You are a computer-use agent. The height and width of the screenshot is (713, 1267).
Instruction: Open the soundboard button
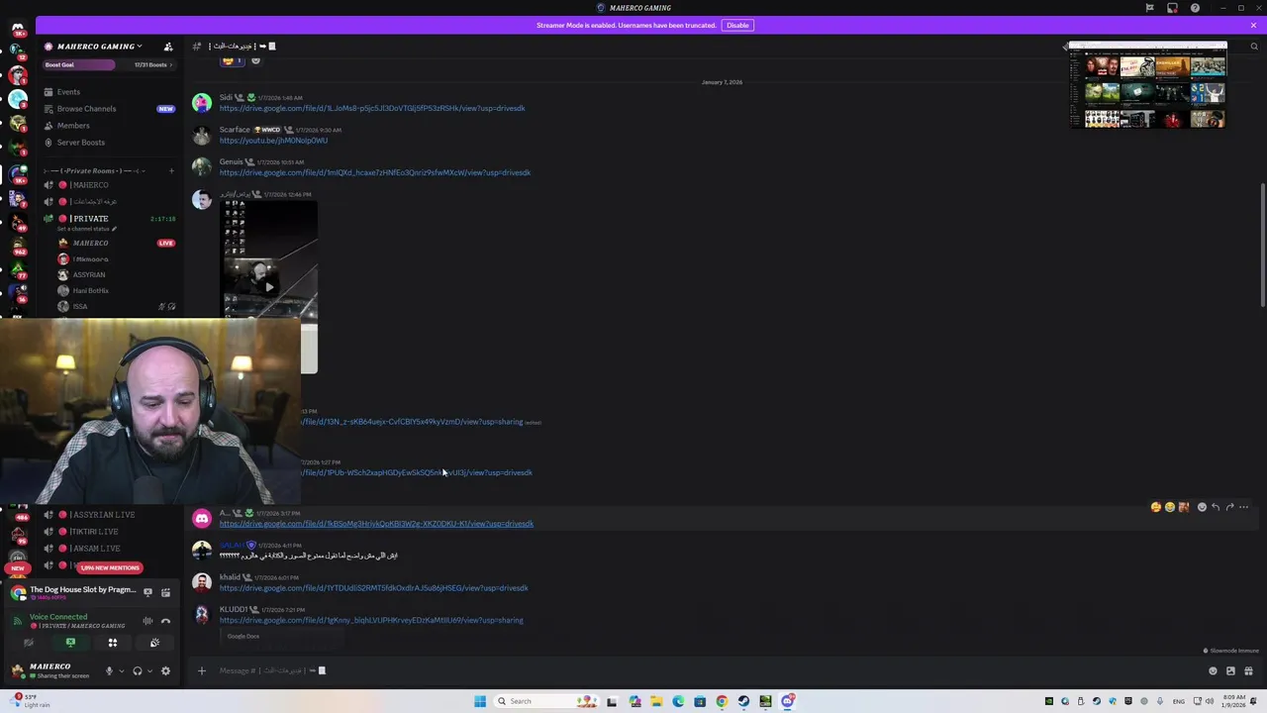click(x=154, y=643)
